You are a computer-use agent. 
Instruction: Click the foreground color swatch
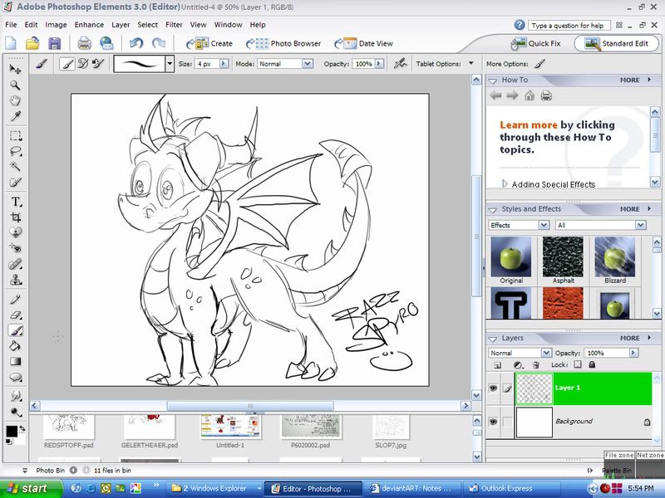click(12, 431)
